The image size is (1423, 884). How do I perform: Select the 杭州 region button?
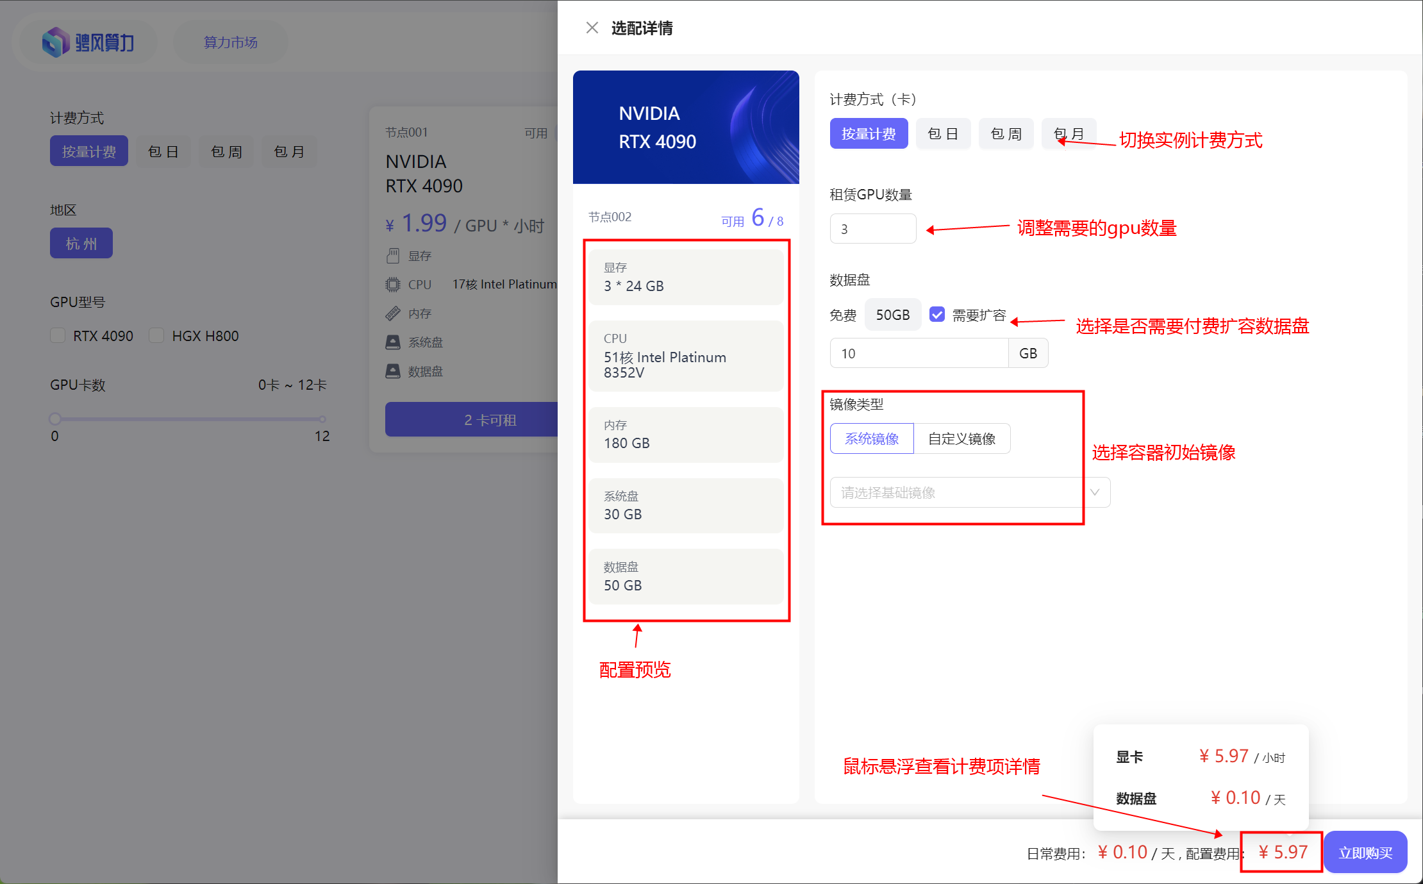[x=81, y=243]
